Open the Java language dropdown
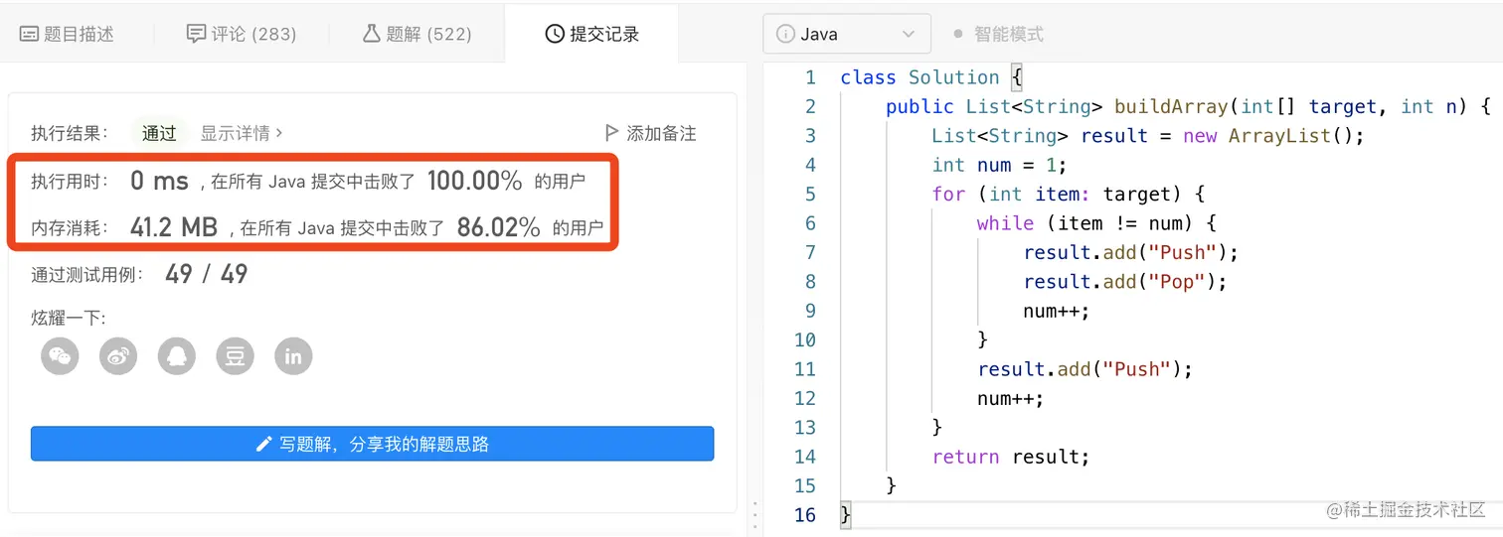The image size is (1503, 537). (847, 34)
